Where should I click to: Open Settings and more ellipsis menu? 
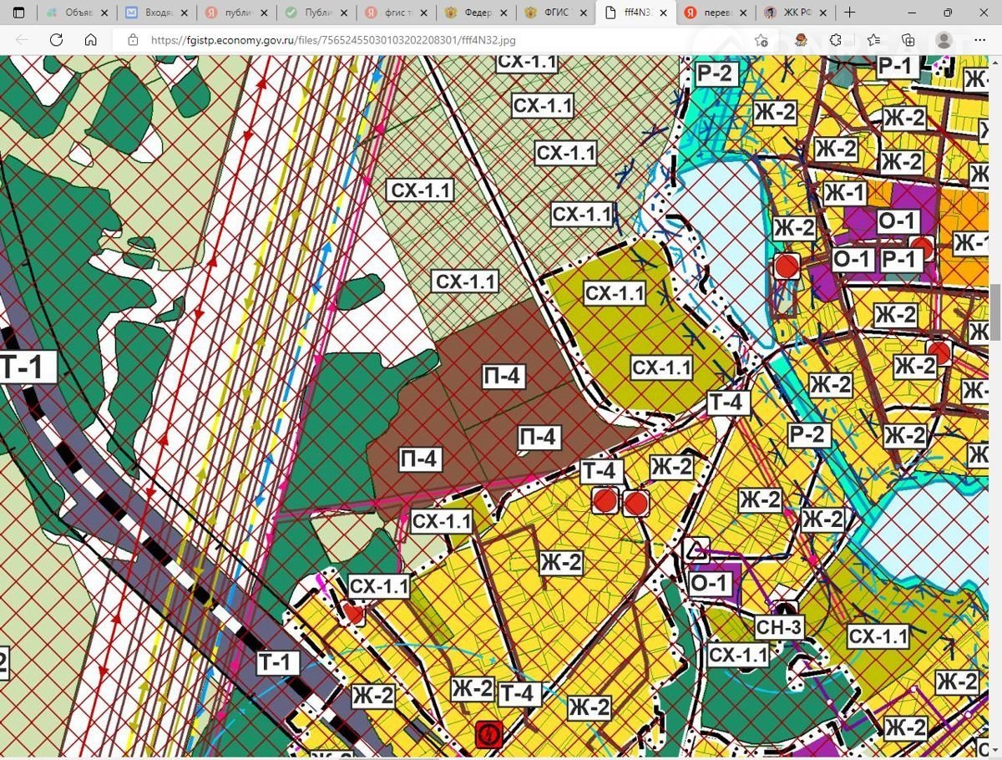click(x=978, y=40)
